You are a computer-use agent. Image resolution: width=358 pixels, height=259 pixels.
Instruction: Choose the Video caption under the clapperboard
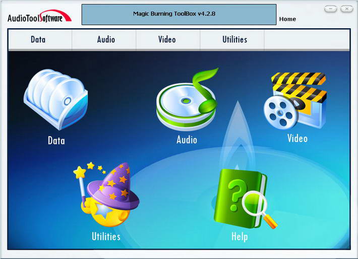pos(297,138)
